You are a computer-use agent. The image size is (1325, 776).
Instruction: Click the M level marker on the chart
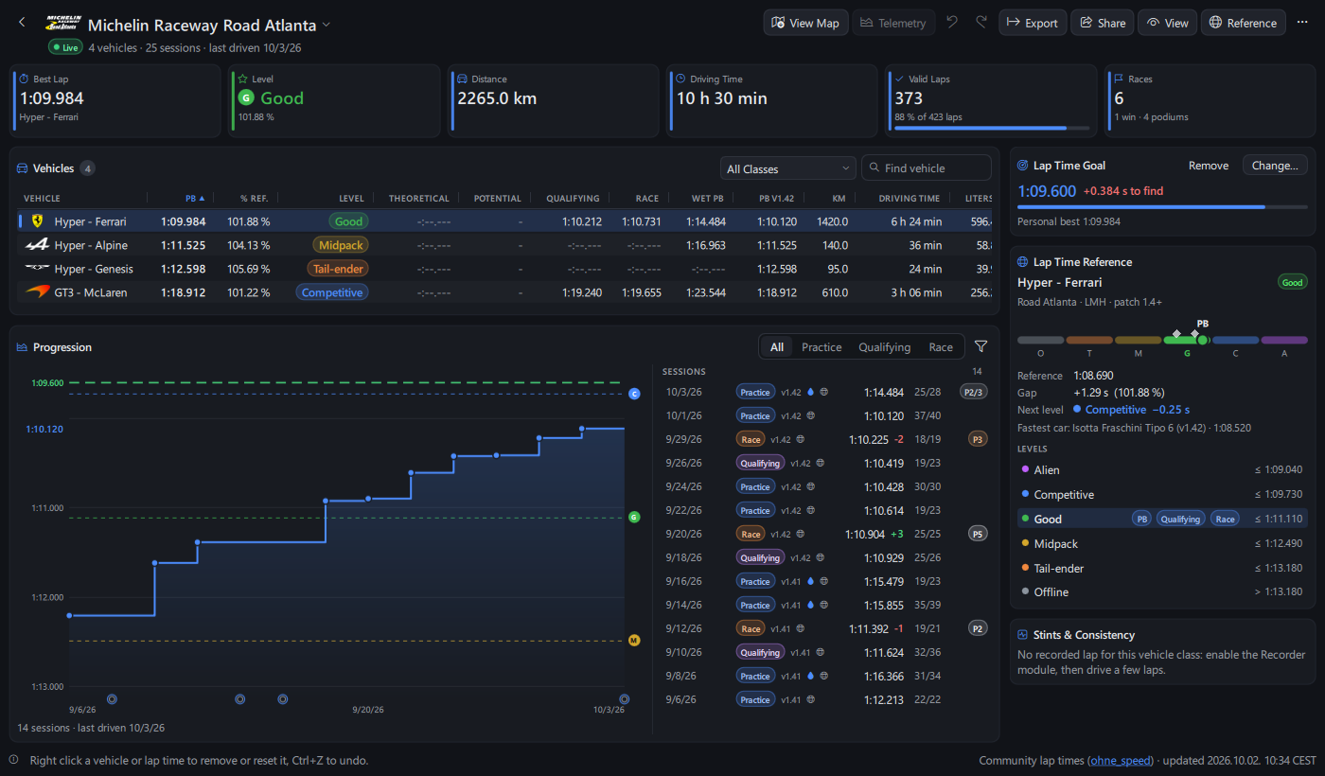click(x=634, y=641)
